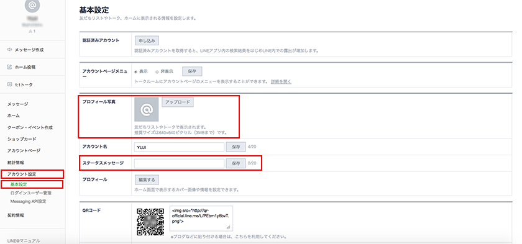Image resolution: width=522 pixels, height=244 pixels.
Task: Save the account name
Action: [x=236, y=147]
